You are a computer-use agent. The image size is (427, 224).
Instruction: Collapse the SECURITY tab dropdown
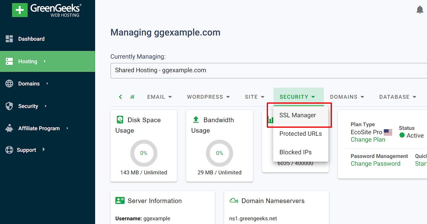point(298,97)
